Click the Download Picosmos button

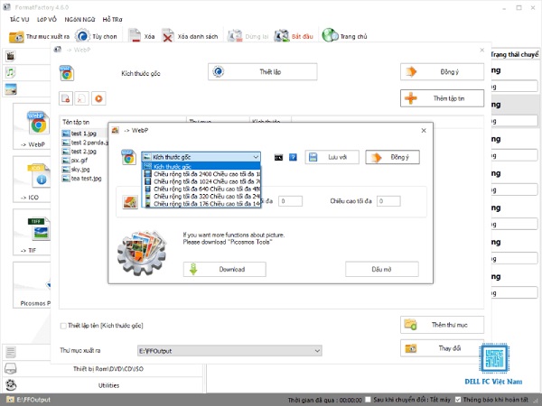(225, 269)
